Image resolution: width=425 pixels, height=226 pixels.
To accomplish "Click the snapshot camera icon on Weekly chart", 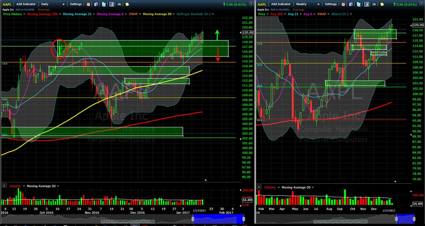I will pyautogui.click(x=374, y=4).
